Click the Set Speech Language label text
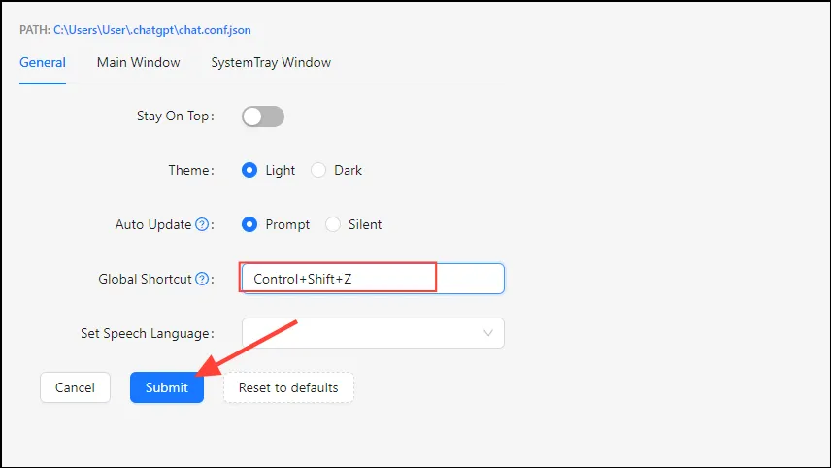This screenshot has height=468, width=831. click(x=146, y=333)
